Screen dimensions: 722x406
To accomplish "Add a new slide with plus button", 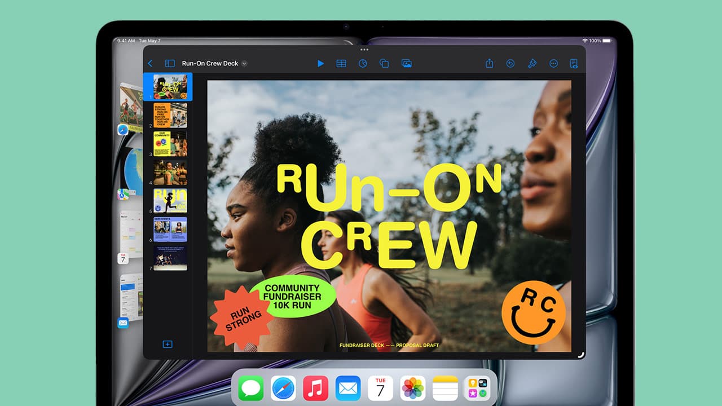I will pos(168,344).
